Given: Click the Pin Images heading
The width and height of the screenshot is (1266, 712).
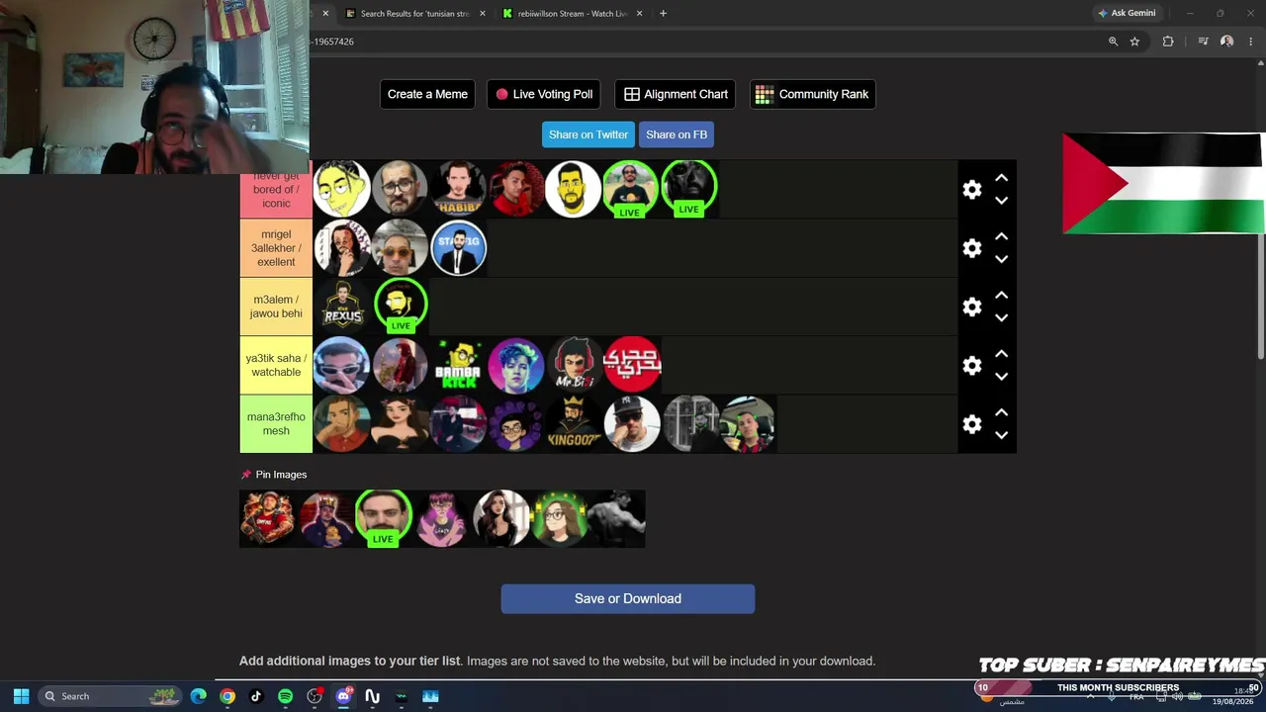Looking at the screenshot, I should point(274,475).
